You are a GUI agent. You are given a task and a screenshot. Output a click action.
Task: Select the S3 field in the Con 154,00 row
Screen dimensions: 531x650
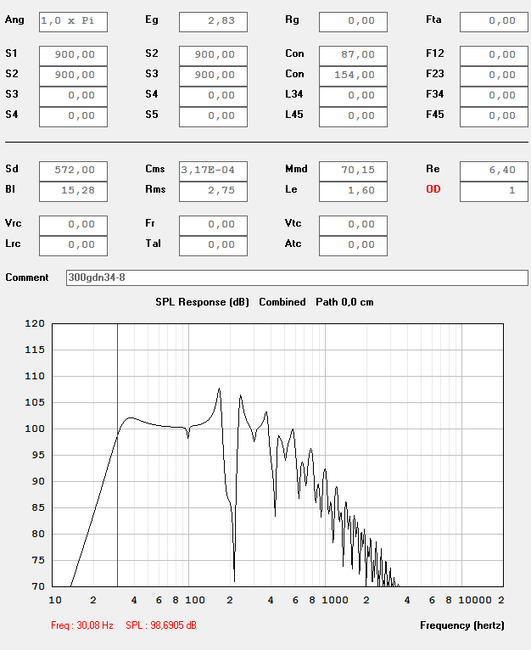(x=213, y=76)
